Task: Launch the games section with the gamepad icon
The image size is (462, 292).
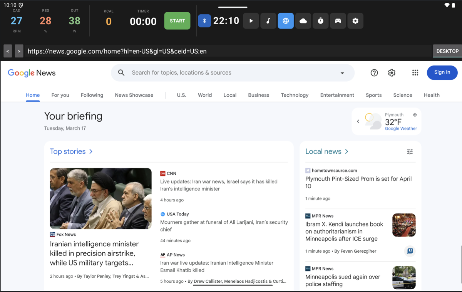Action: (x=338, y=21)
